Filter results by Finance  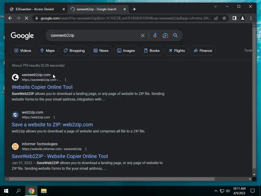coord(203,51)
